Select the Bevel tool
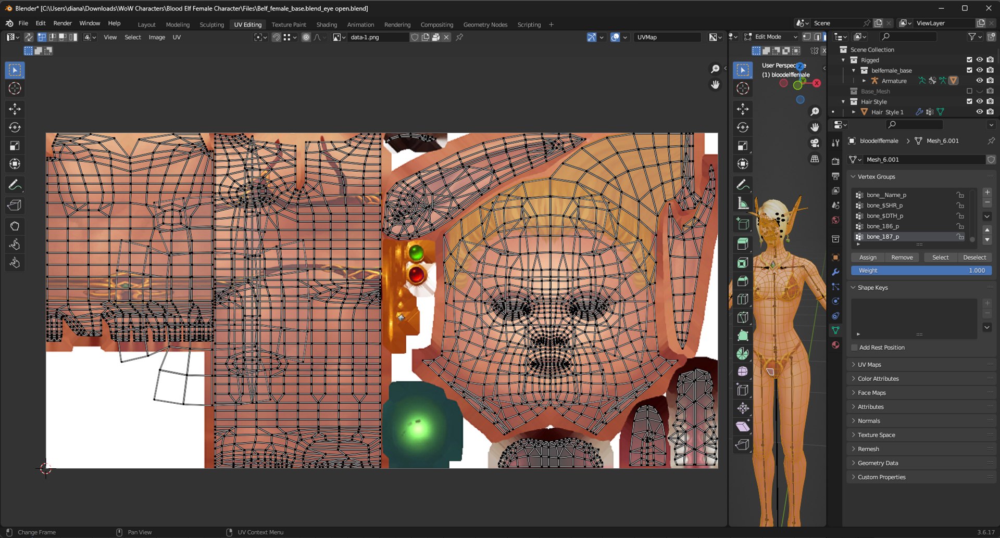This screenshot has height=538, width=1000. click(743, 281)
